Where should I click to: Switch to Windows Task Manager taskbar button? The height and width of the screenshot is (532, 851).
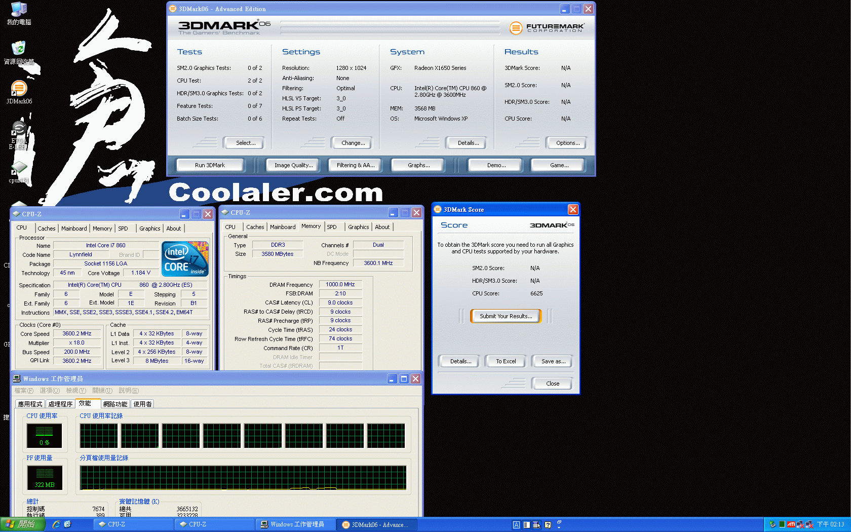[x=296, y=524]
